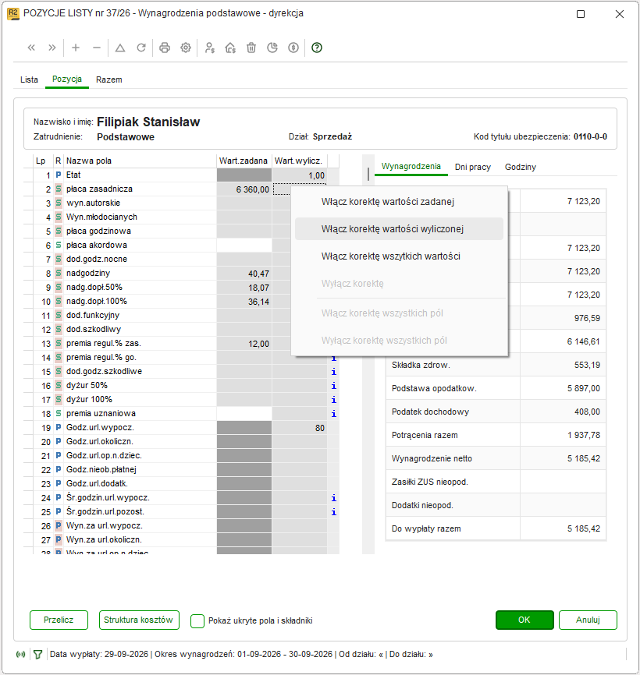Click the Przelicz button
The width and height of the screenshot is (640, 675).
point(59,620)
